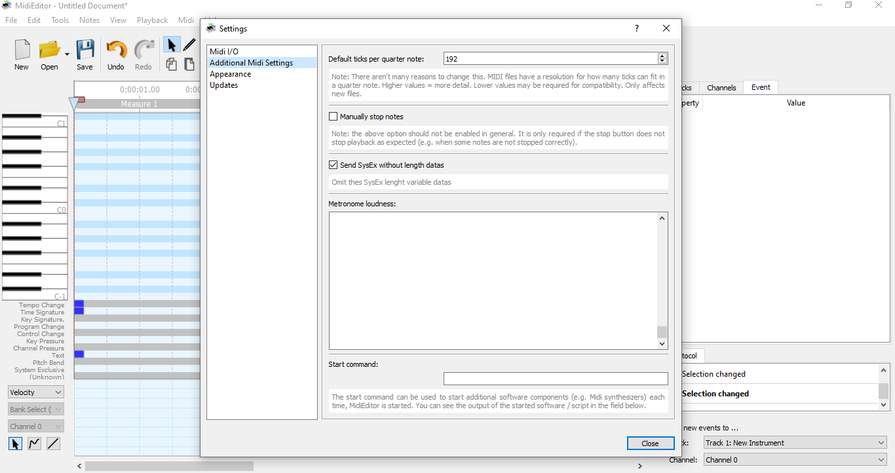Select the freehand curve tool

coord(34,444)
